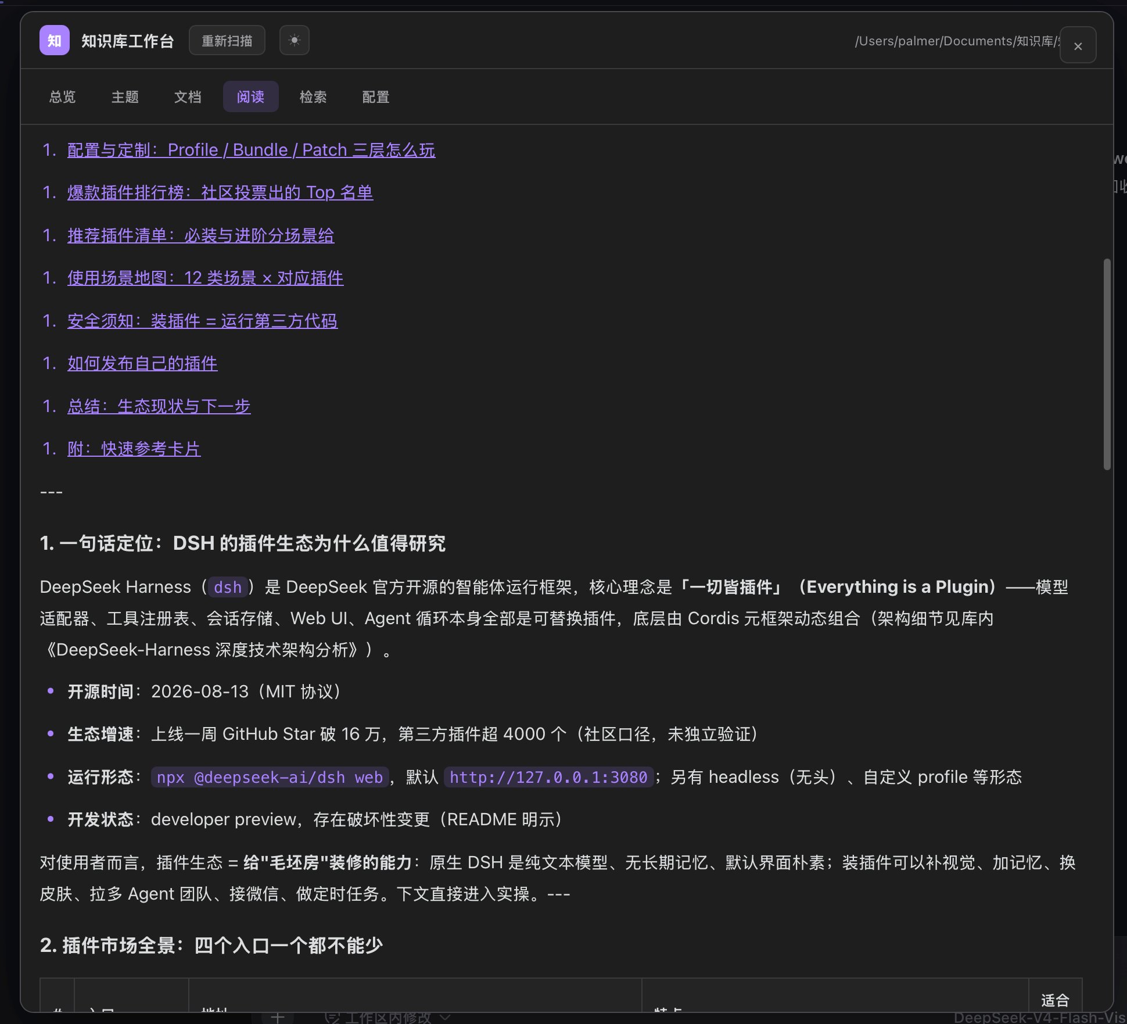
Task: Click the 适合 table column header
Action: point(1055,1000)
